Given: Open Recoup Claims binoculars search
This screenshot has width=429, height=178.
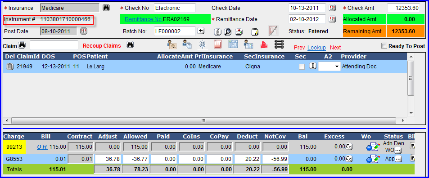Looking at the screenshot, I should click(x=130, y=45).
